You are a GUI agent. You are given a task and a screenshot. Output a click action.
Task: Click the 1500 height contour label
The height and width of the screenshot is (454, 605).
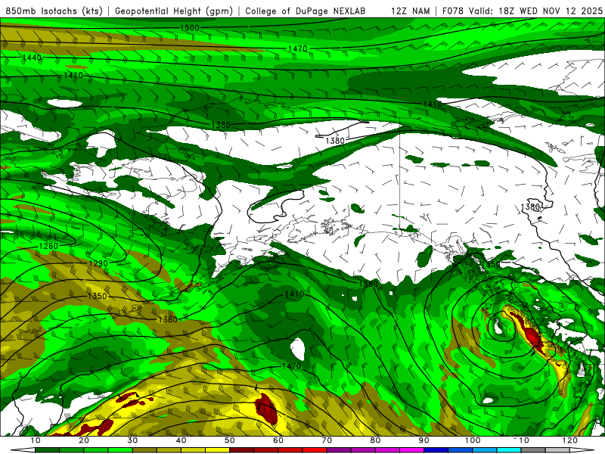tap(190, 28)
